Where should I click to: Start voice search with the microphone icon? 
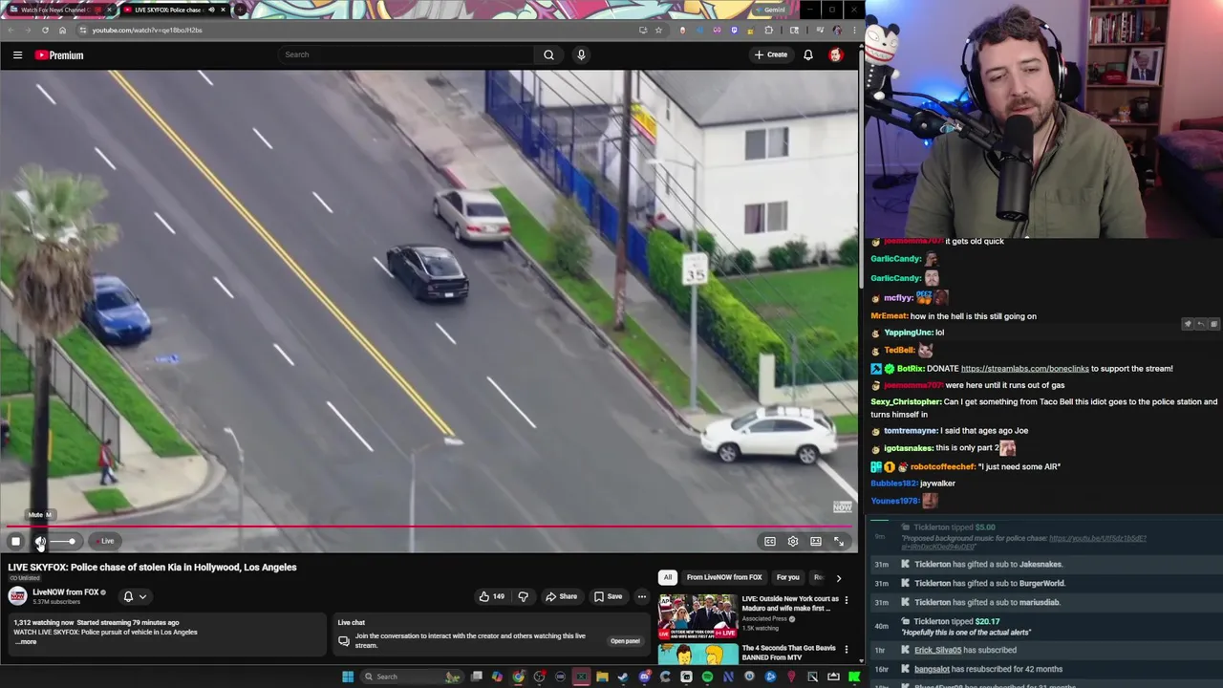pos(581,54)
